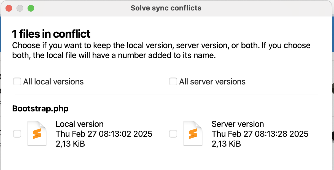Check the All local versions checkbox
This screenshot has height=170, width=334.
coord(17,82)
